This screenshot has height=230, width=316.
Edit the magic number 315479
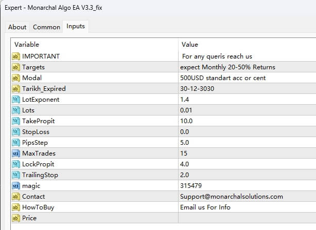coord(191,186)
